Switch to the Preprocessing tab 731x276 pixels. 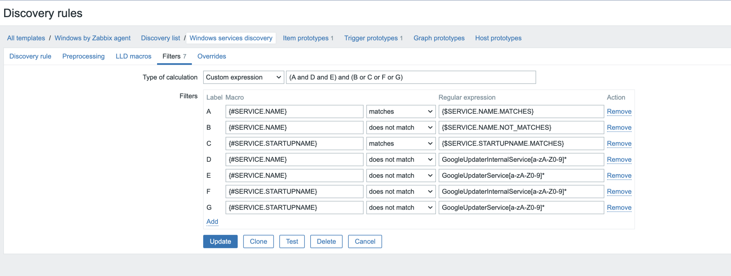(83, 56)
